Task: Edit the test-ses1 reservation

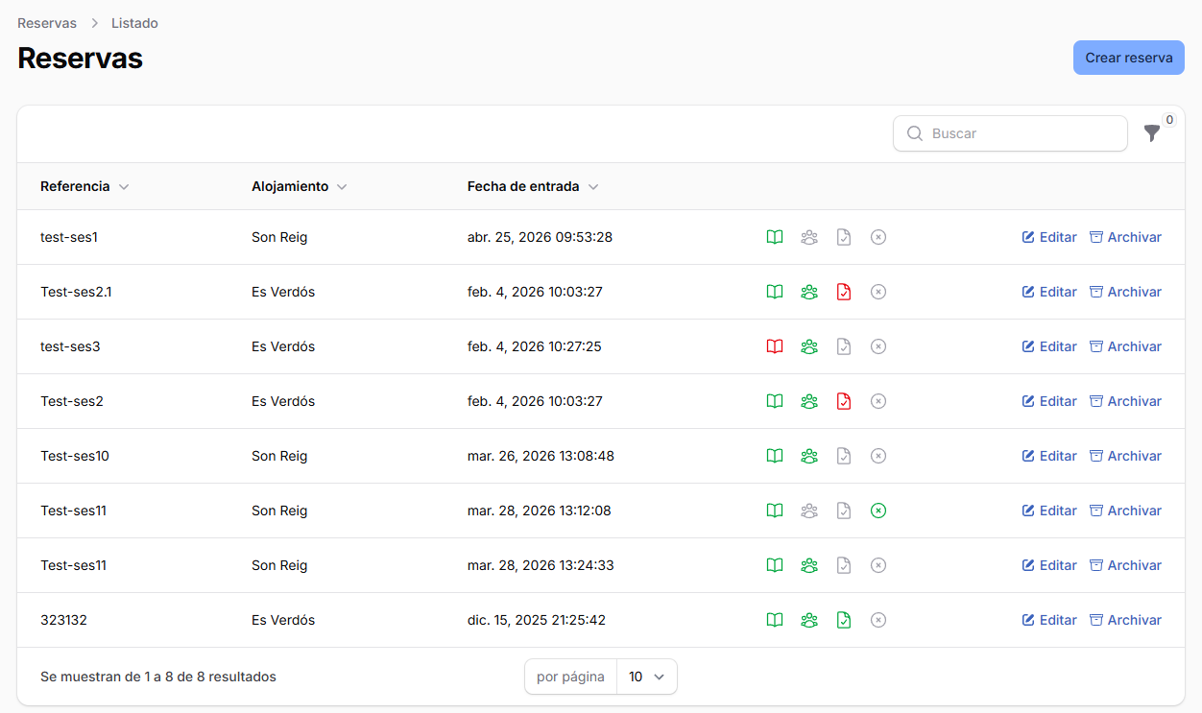Action: (x=1049, y=237)
